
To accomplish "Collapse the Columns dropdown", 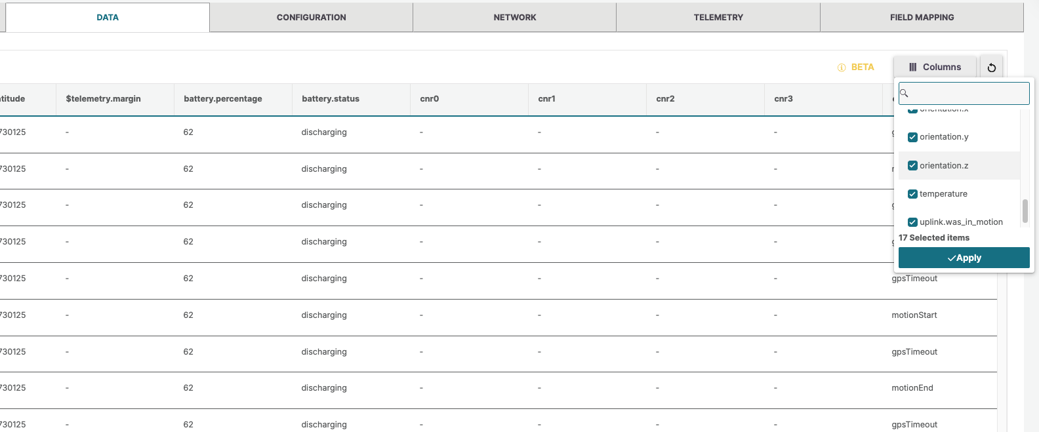I will (x=935, y=67).
